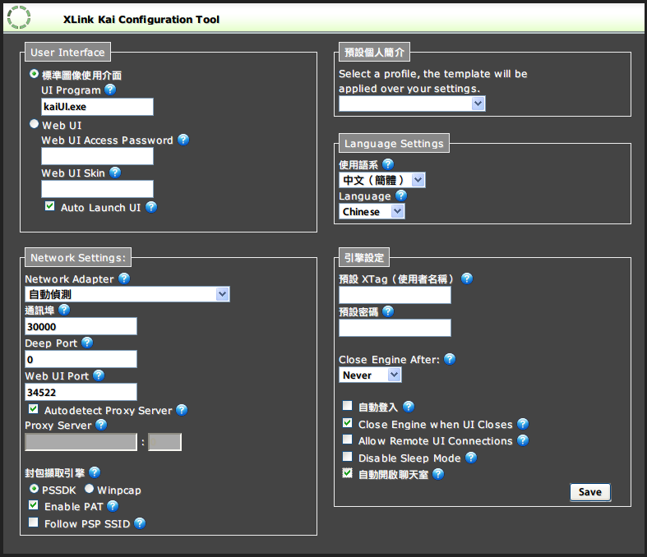Image resolution: width=647 pixels, height=557 pixels.
Task: Choose Winpcap radio button
Action: point(89,489)
